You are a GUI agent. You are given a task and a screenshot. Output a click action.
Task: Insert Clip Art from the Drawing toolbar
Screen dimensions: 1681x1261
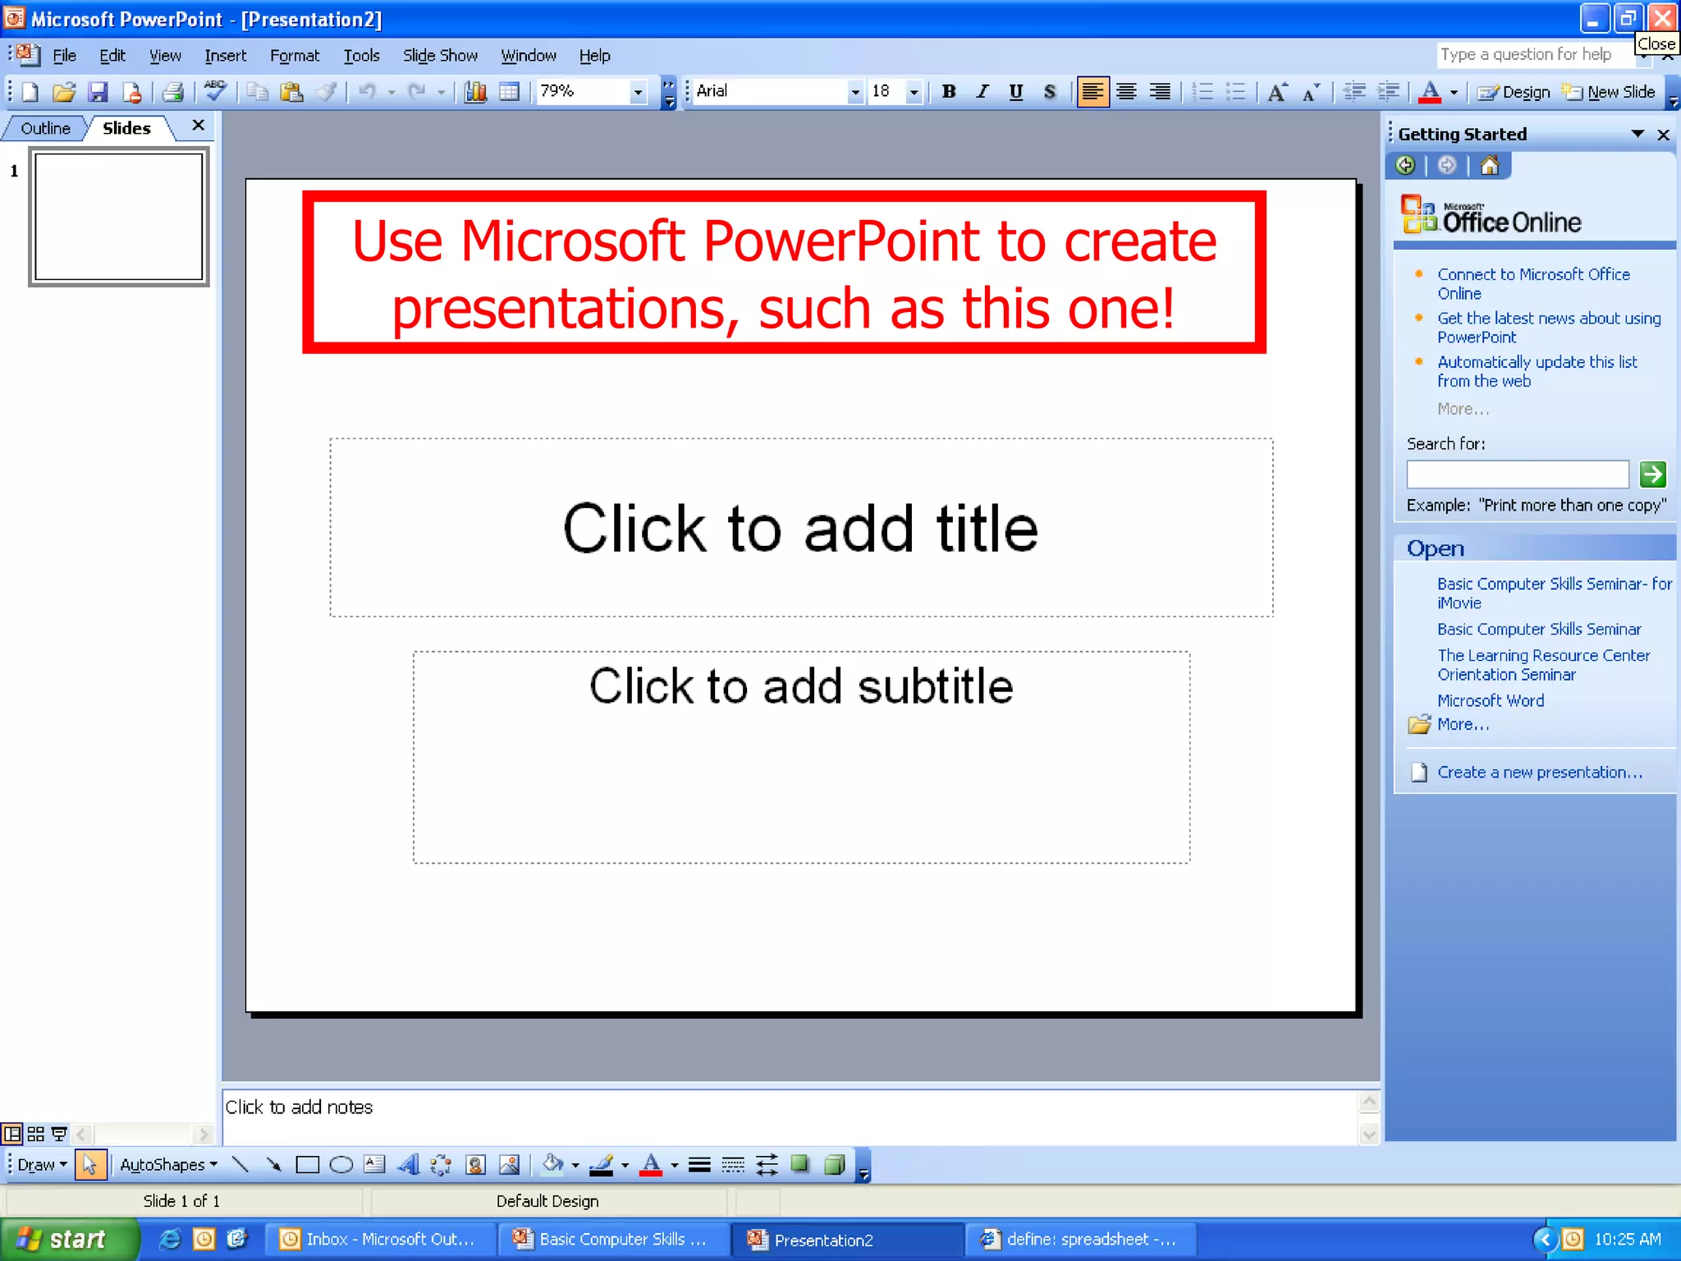click(475, 1164)
